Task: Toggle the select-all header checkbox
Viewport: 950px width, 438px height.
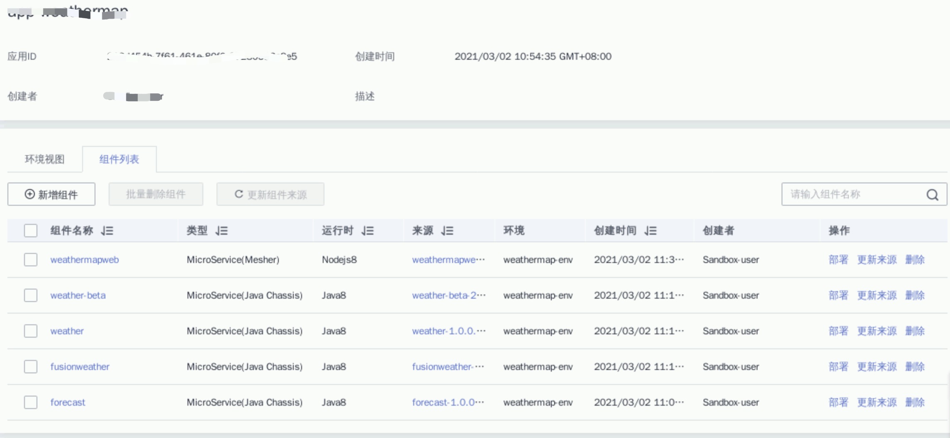Action: click(x=31, y=231)
